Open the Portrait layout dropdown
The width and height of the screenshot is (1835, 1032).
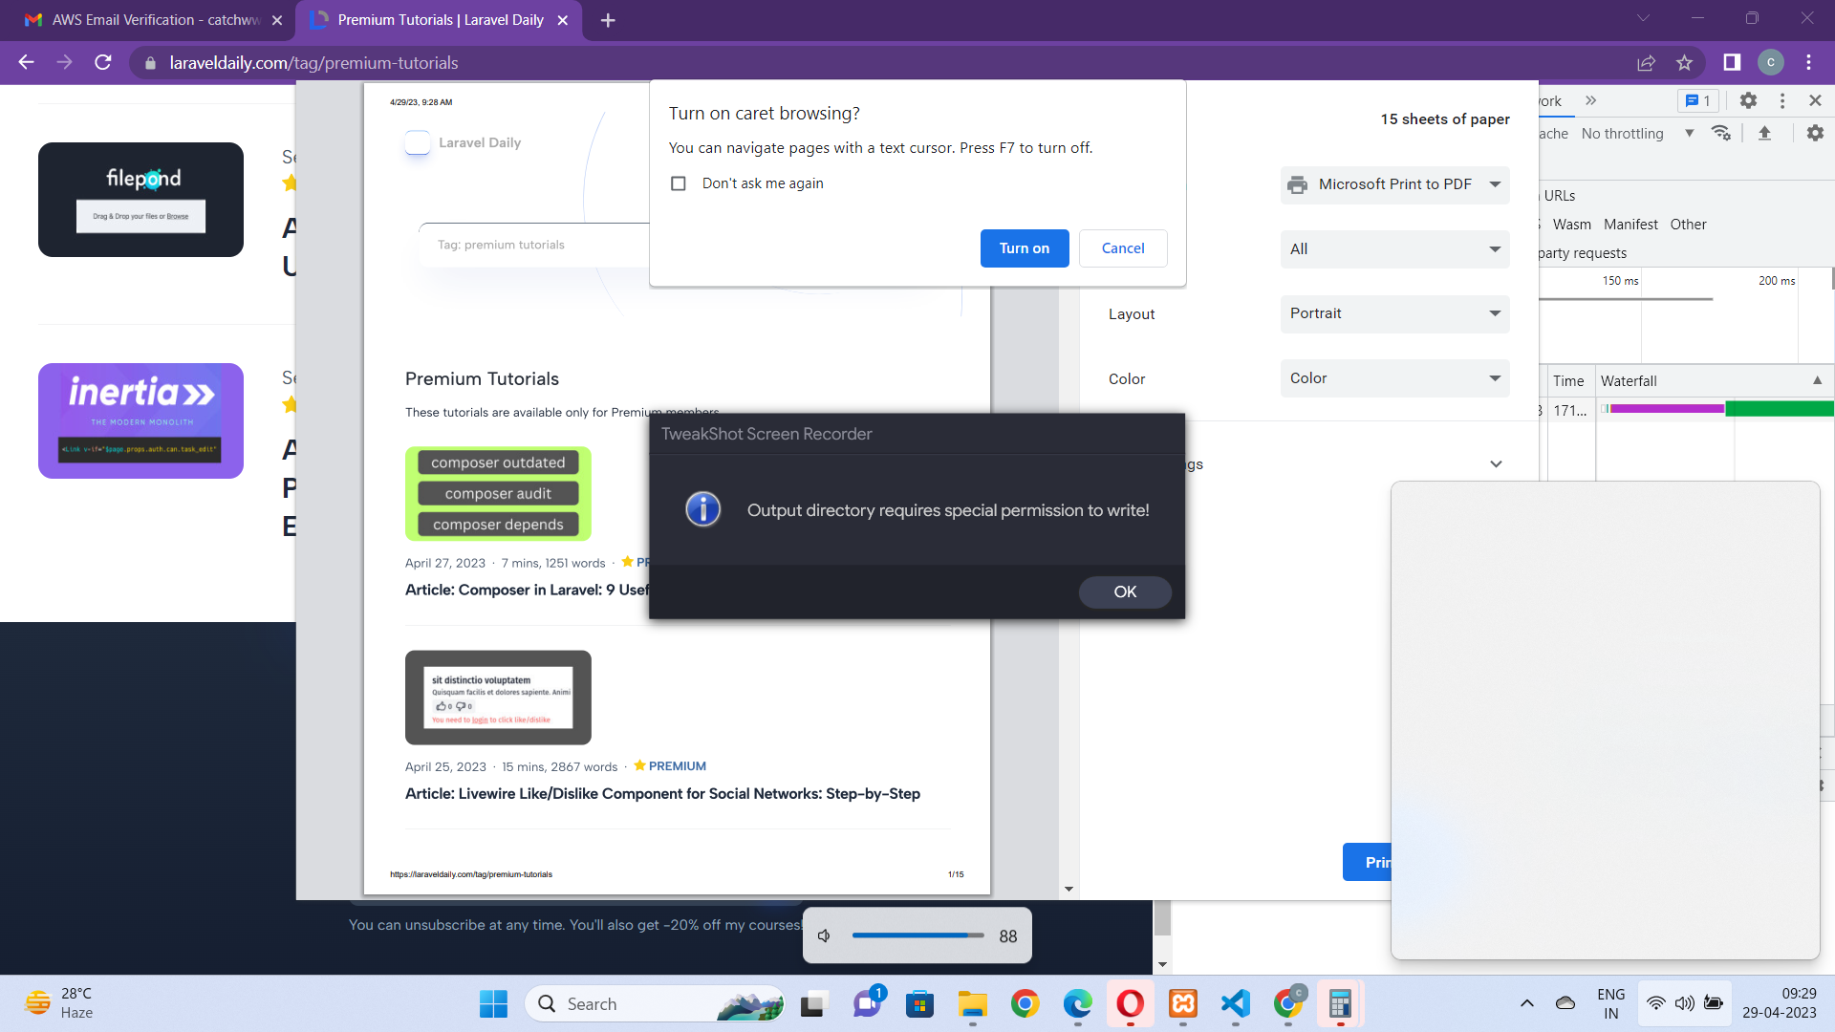[1394, 313]
